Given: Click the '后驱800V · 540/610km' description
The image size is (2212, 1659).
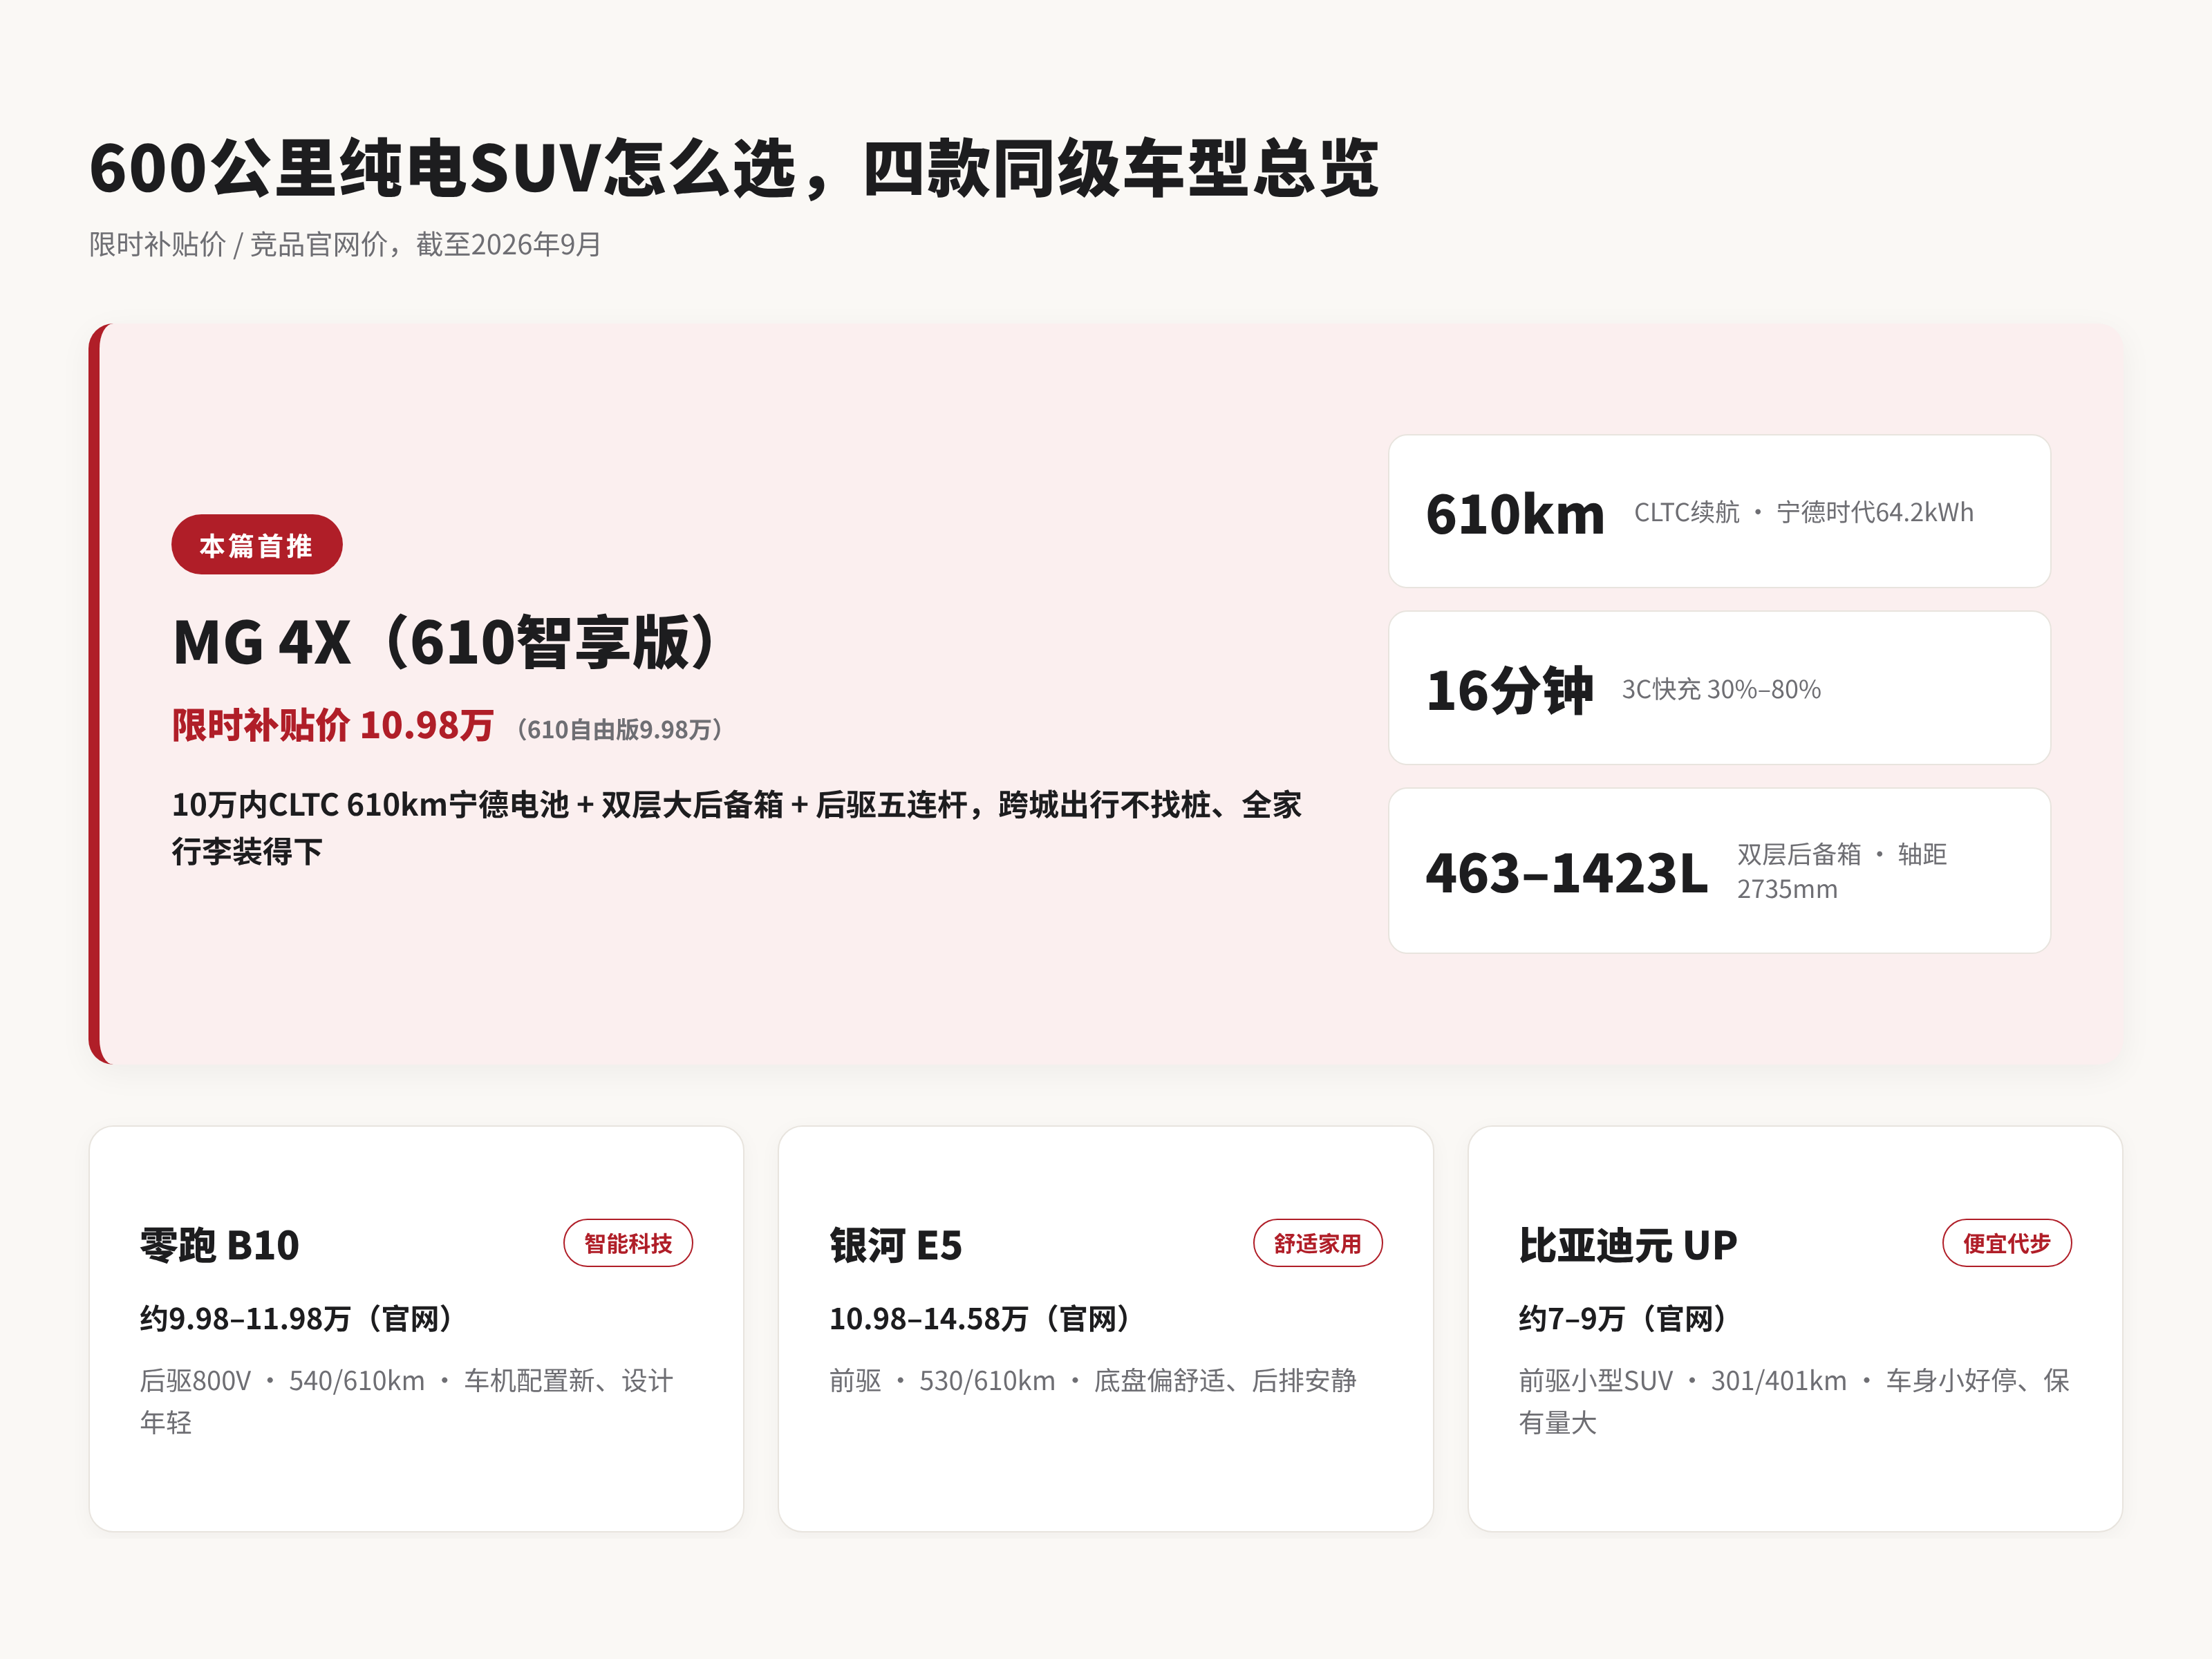Looking at the screenshot, I should (x=407, y=1401).
